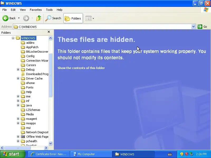211x158 pixels.
Task: Select the WINDOWS folder in tree
Action: (x=28, y=38)
